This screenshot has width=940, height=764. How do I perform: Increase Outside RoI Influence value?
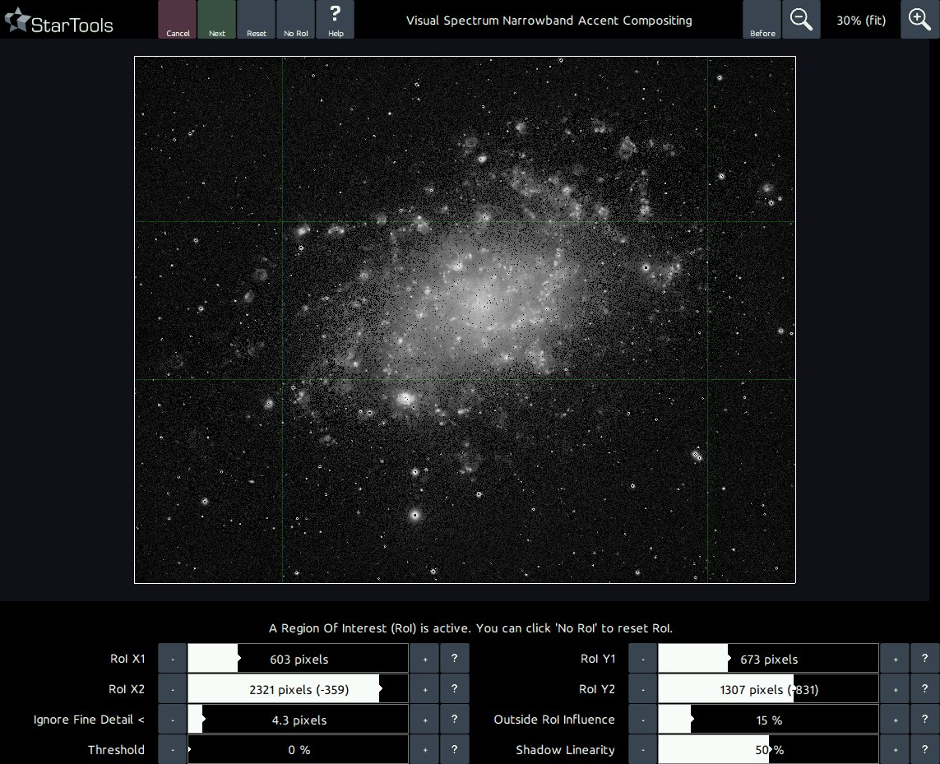[895, 720]
